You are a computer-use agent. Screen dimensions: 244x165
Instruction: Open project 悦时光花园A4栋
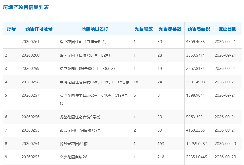tap(74, 144)
